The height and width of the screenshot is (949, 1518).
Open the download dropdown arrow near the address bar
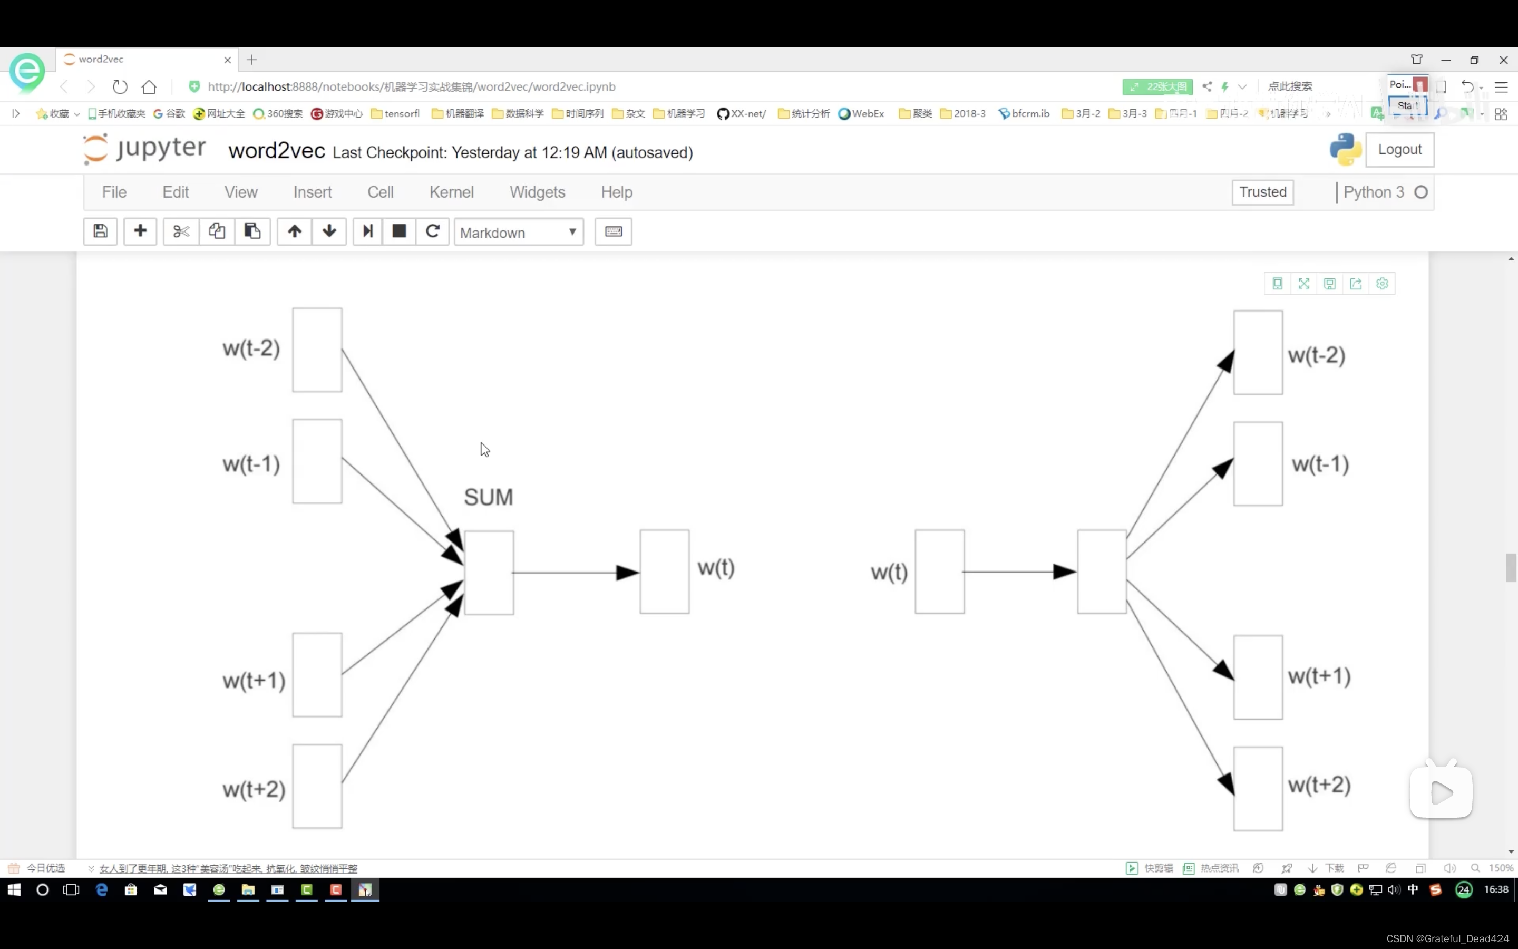(x=1243, y=86)
